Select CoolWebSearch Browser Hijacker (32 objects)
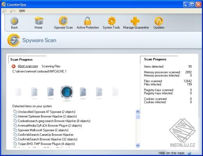Image resolution: width=203 pixels, height=156 pixels. 48,139
